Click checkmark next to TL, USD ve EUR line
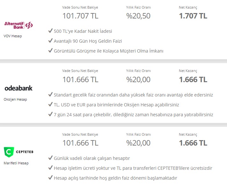Viewport: 227px width, 186px height. click(50, 104)
